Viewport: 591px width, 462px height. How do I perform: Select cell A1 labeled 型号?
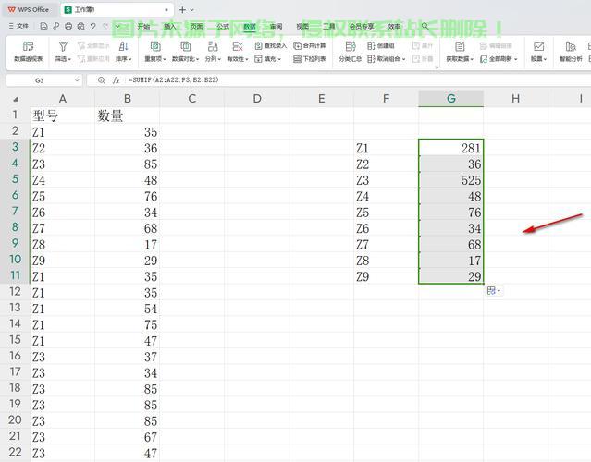click(63, 115)
